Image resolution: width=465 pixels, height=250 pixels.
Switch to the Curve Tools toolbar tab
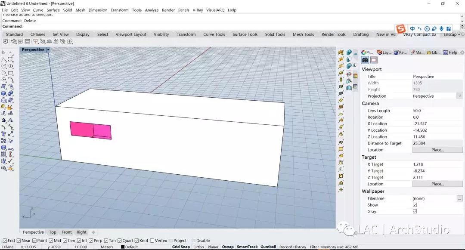[214, 34]
